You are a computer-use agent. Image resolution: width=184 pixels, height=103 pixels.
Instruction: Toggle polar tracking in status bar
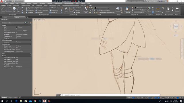pos(142,98)
